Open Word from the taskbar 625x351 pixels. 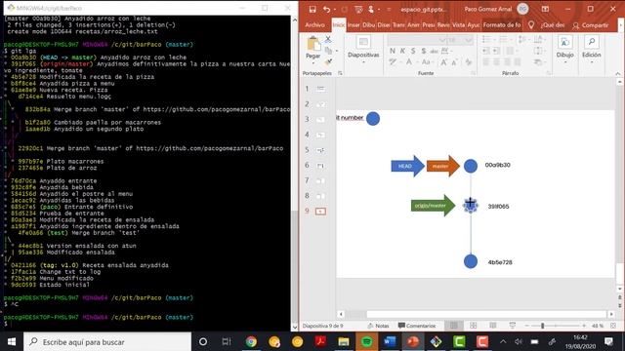pos(390,341)
